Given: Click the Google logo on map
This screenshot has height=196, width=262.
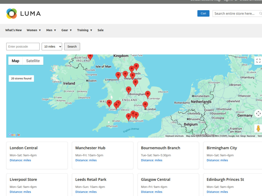Looking at the screenshot, I should pos(14,135).
